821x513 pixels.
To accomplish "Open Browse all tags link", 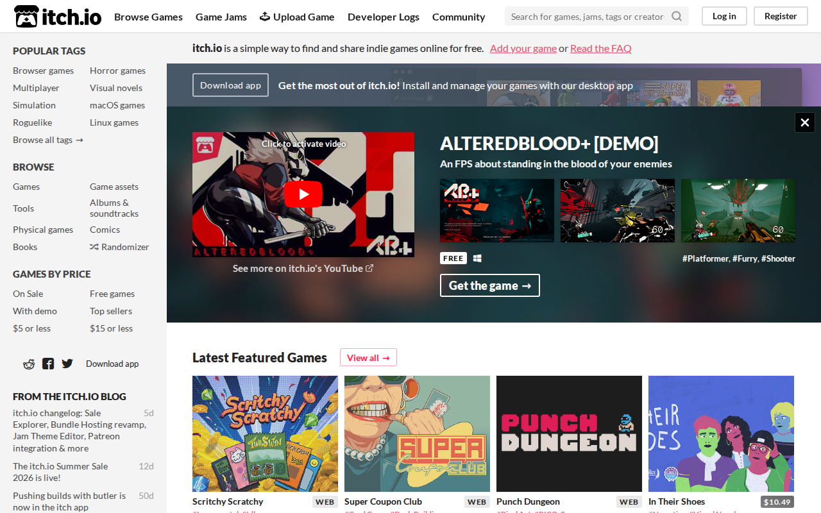I will coord(48,140).
